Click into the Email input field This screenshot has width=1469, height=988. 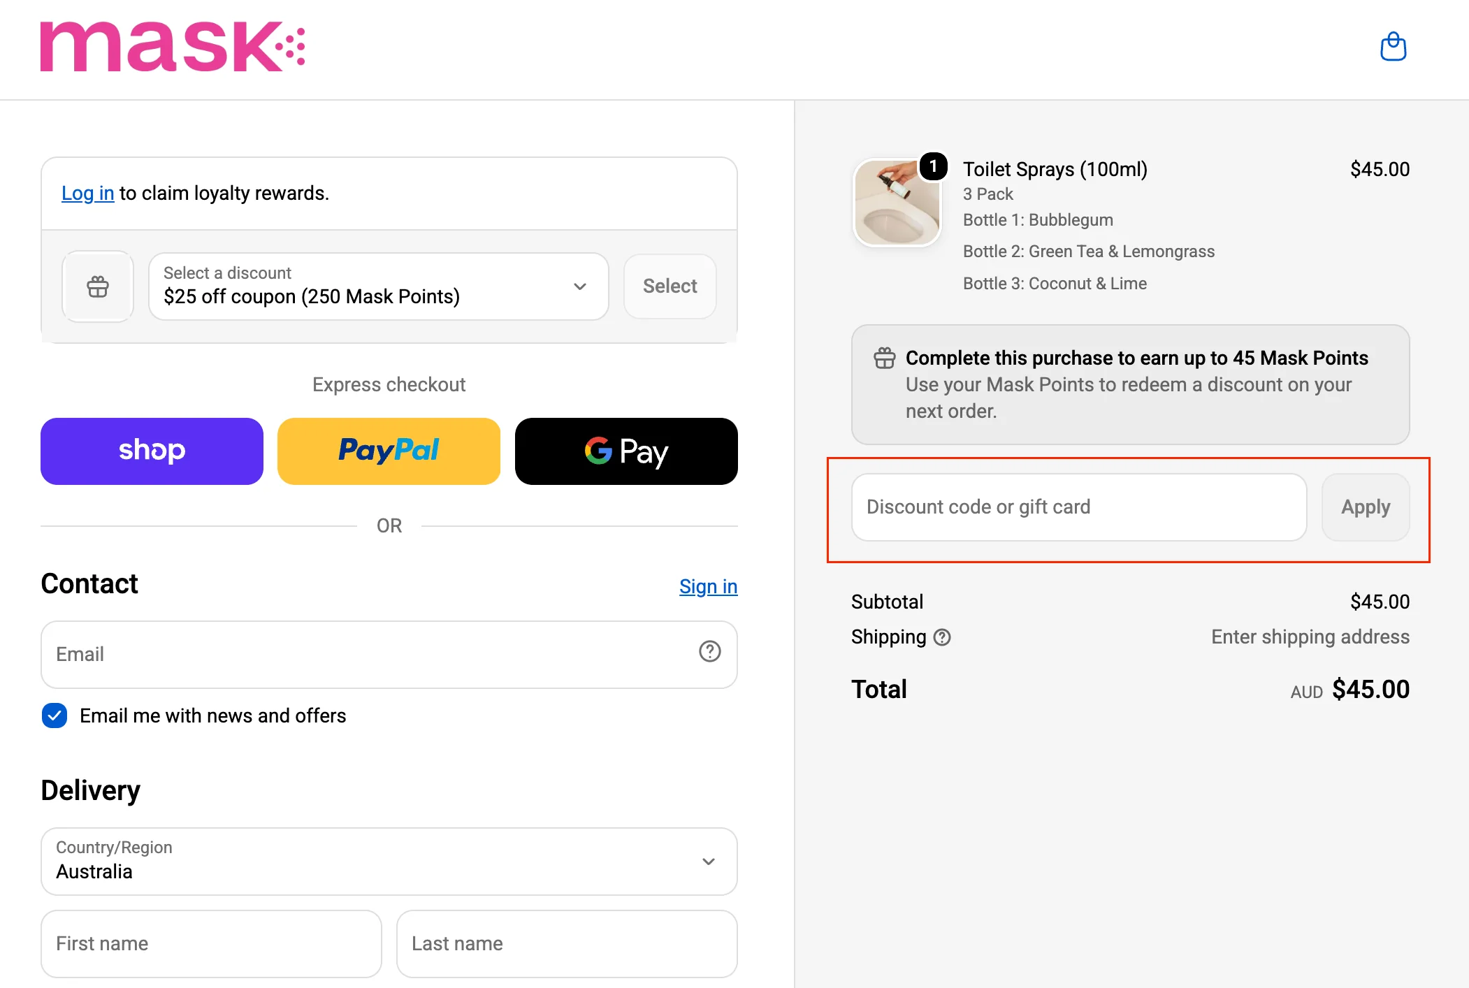click(389, 655)
